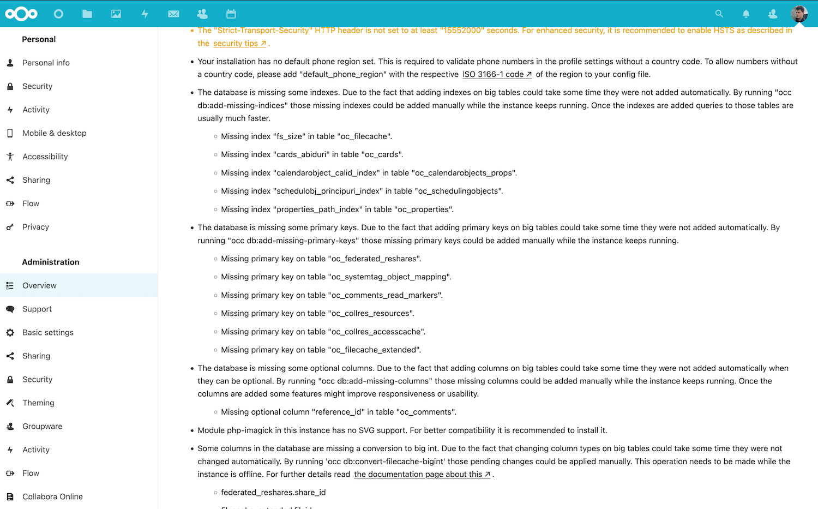Open the contacts menu in the header
818x509 pixels.
pyautogui.click(x=772, y=14)
